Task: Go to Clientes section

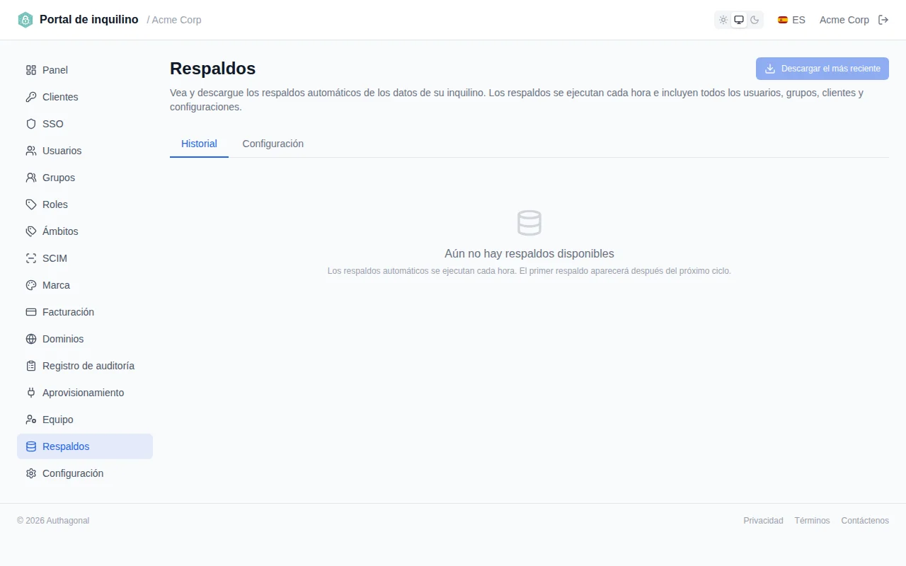Action: pos(85,97)
